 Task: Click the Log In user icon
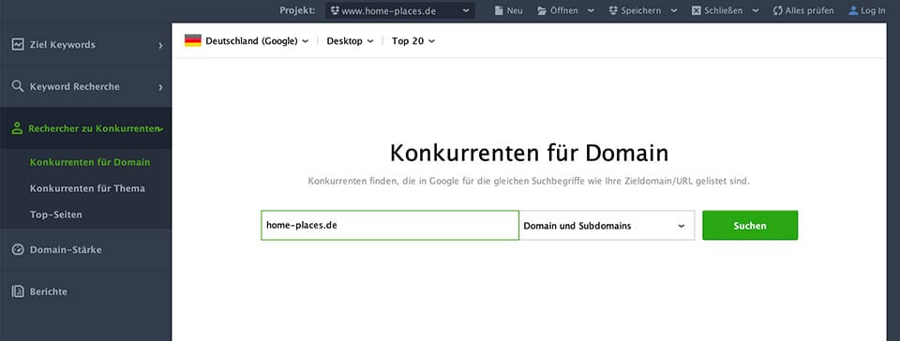[x=853, y=10]
